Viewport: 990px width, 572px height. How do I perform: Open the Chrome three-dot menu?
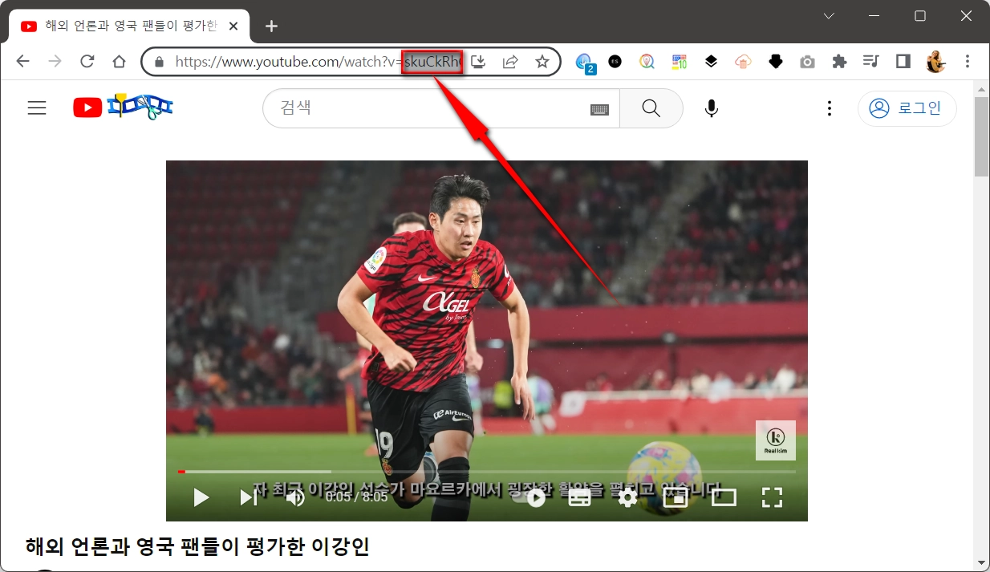click(968, 61)
